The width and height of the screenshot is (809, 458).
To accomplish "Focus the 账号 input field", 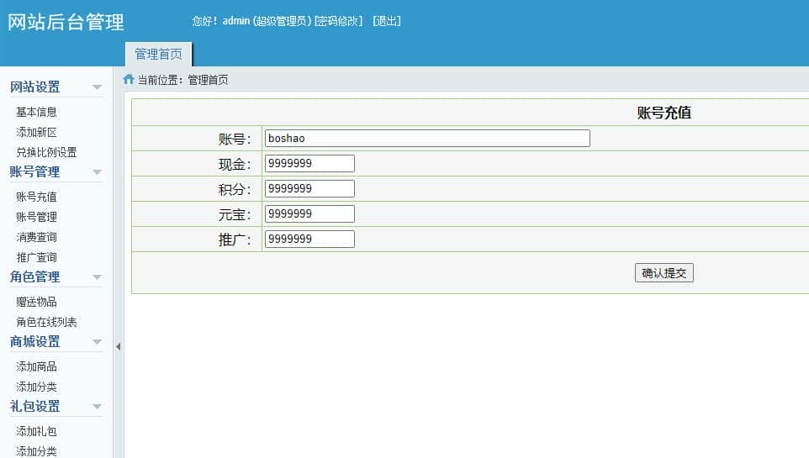I will [x=426, y=139].
